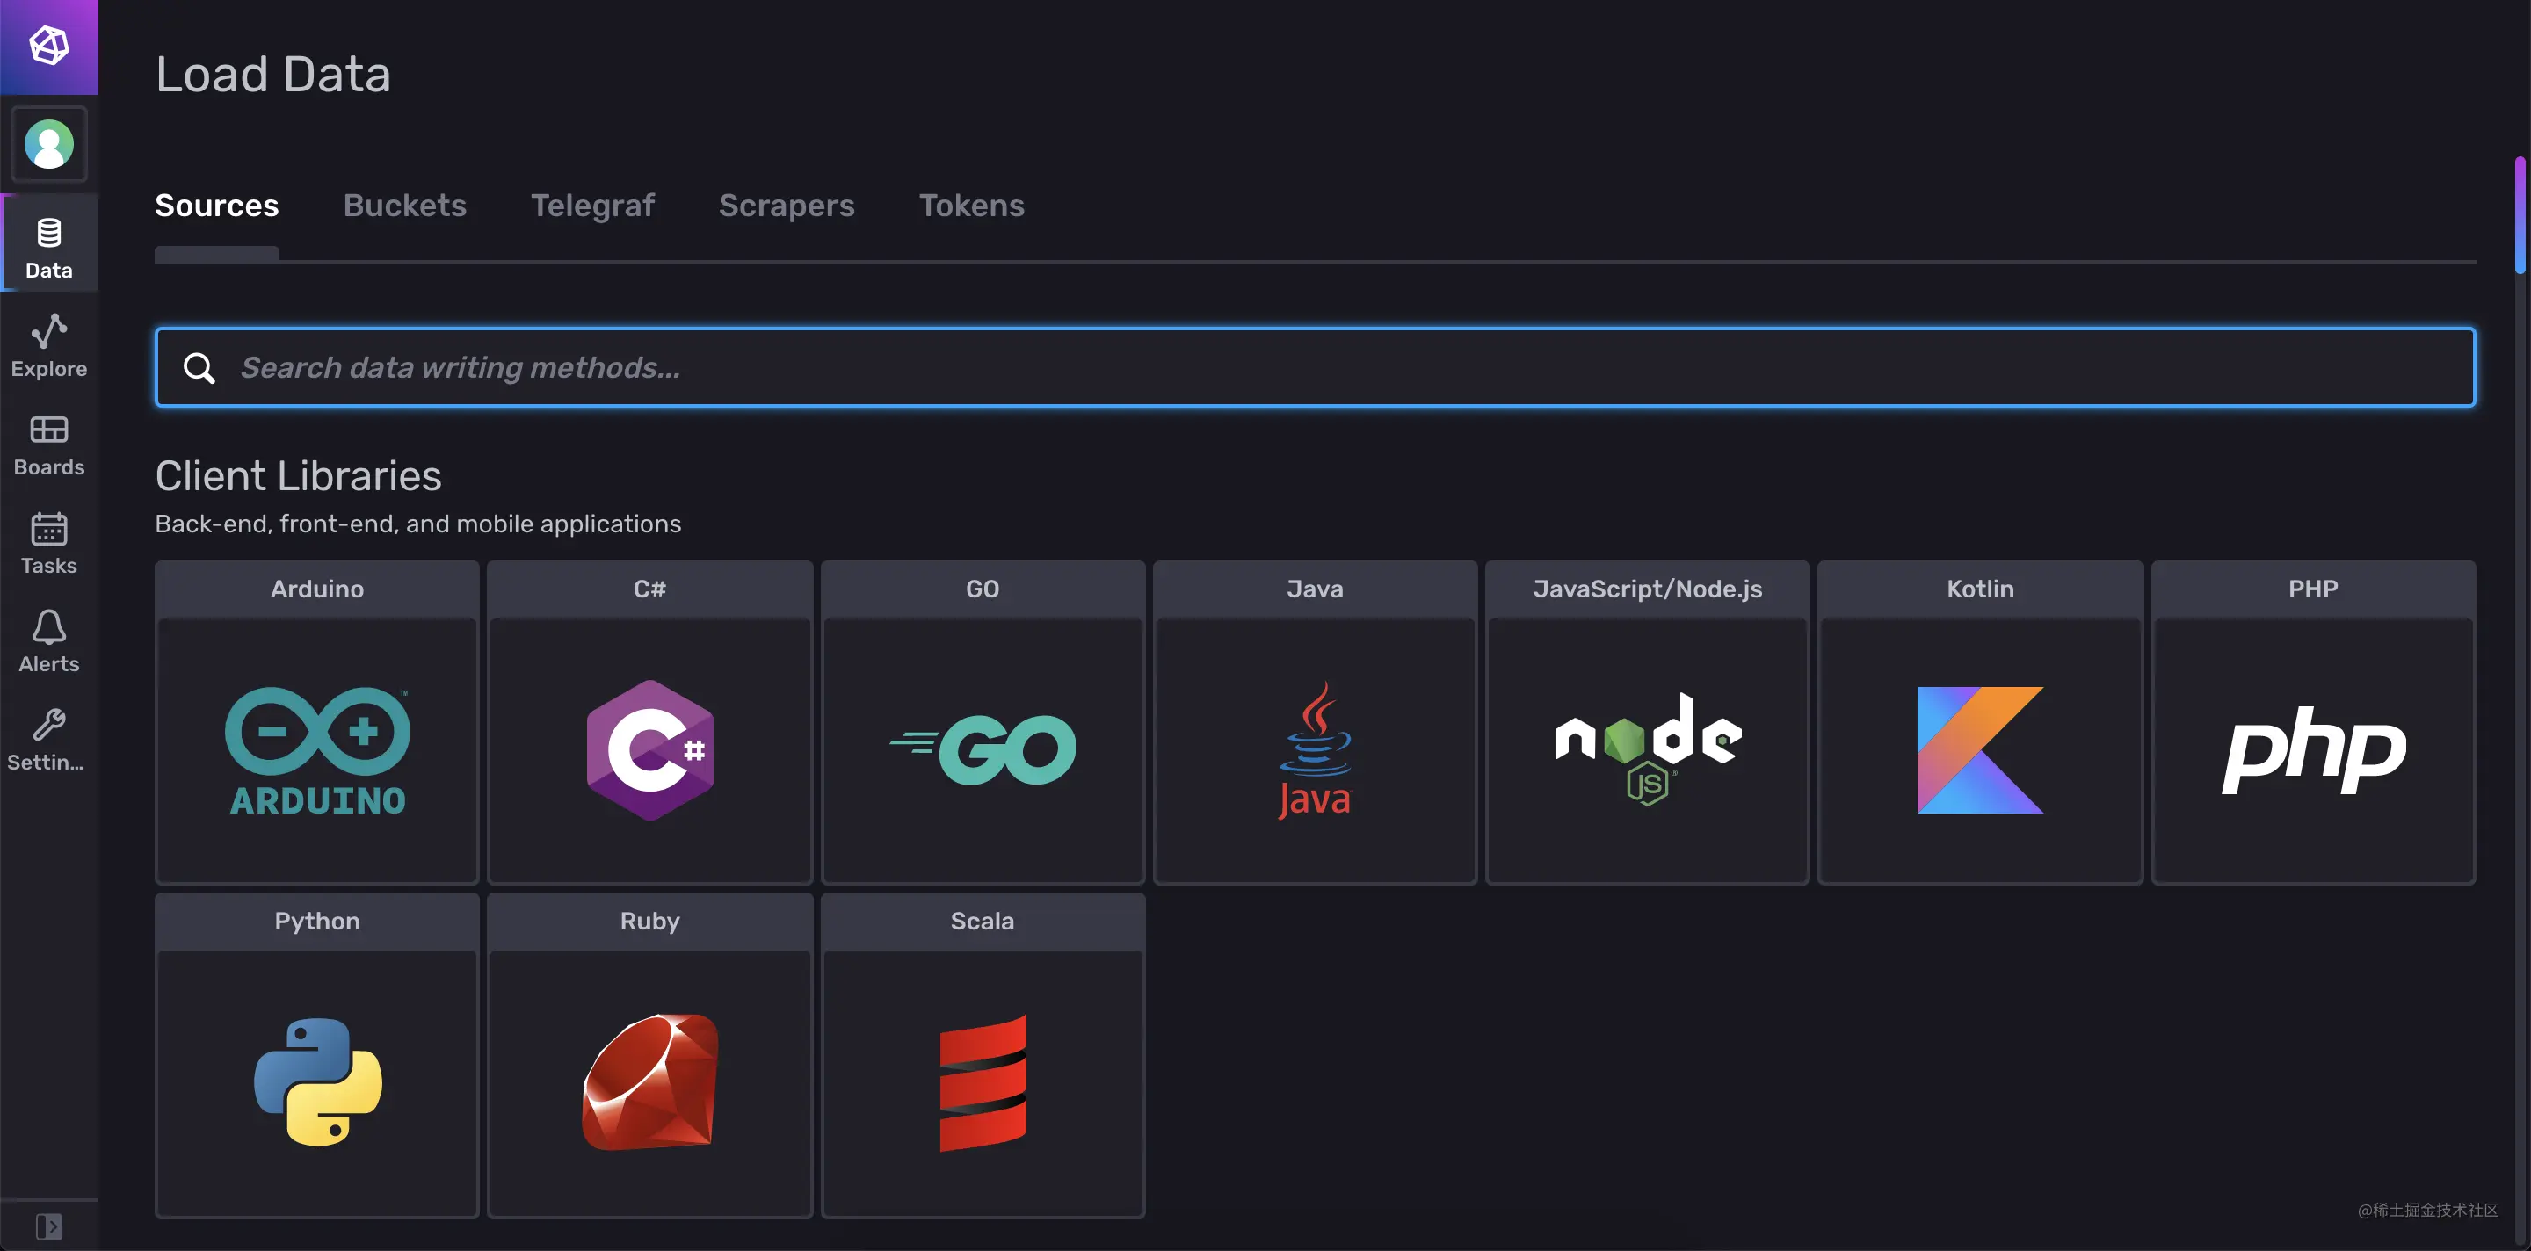Click the PHP card title
Image resolution: width=2531 pixels, height=1251 pixels.
click(2313, 589)
